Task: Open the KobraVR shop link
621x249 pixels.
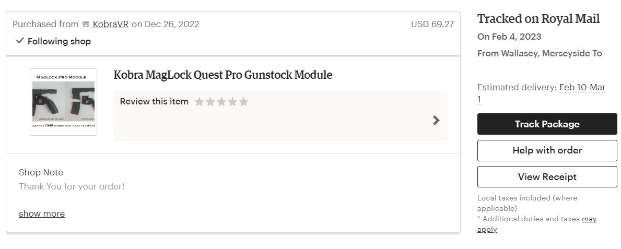Action: 110,24
